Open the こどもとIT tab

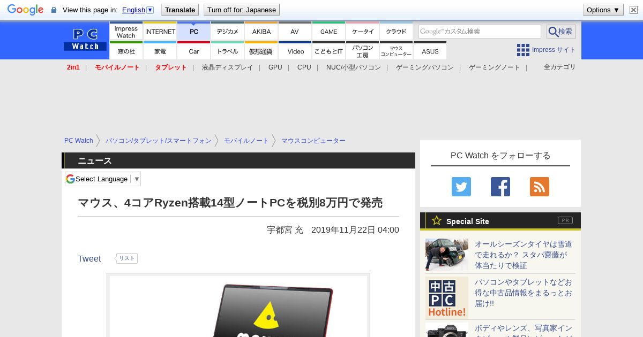pos(328,51)
